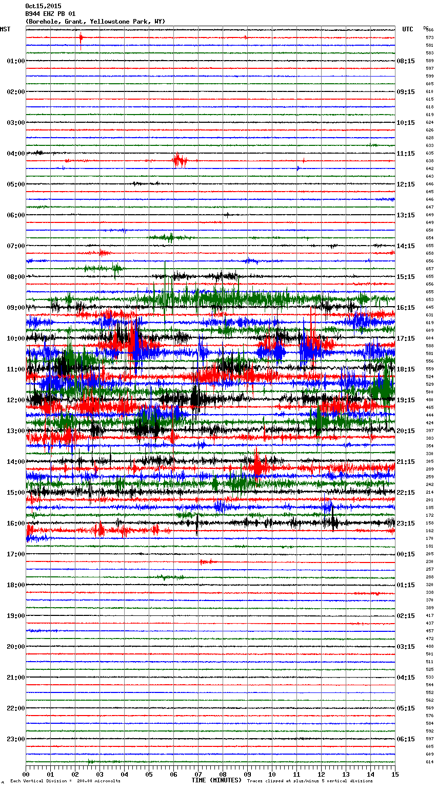
Task: Select the MST hour label '12:00'
Action: click(16, 400)
